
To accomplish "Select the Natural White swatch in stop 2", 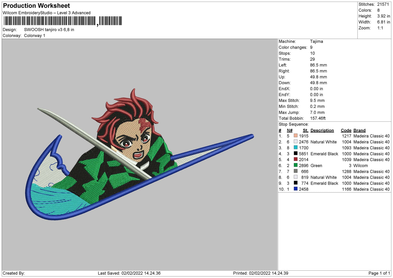I will click(296, 142).
